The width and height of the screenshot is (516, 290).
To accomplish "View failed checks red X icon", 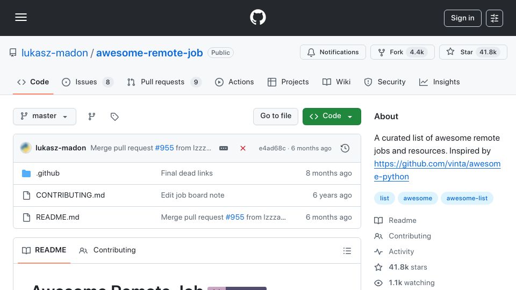I will [x=243, y=148].
